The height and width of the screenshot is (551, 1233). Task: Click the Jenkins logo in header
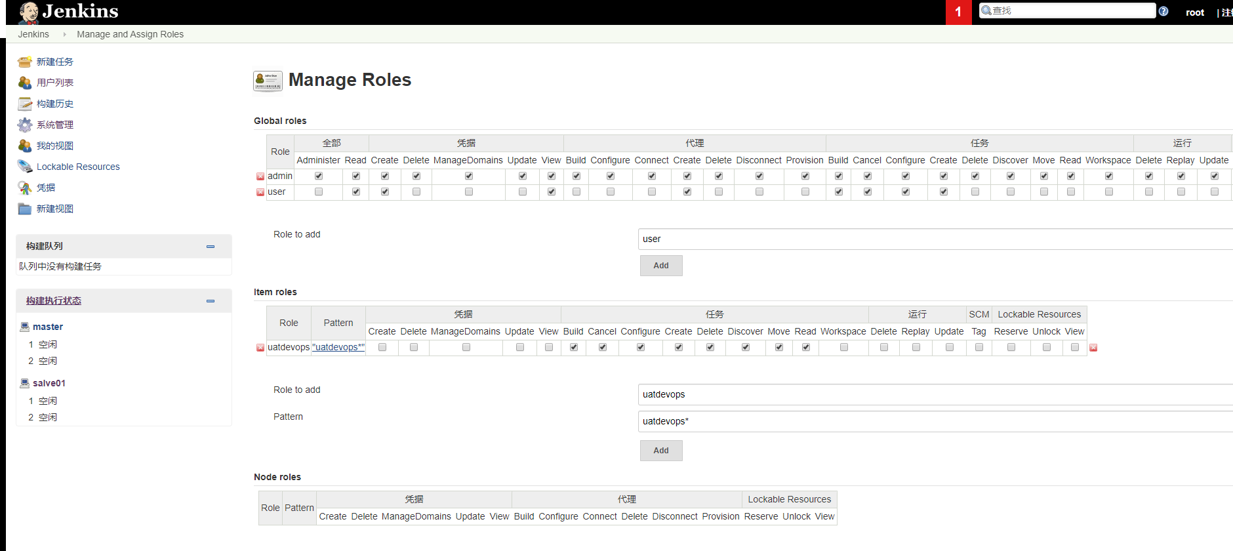pos(68,12)
